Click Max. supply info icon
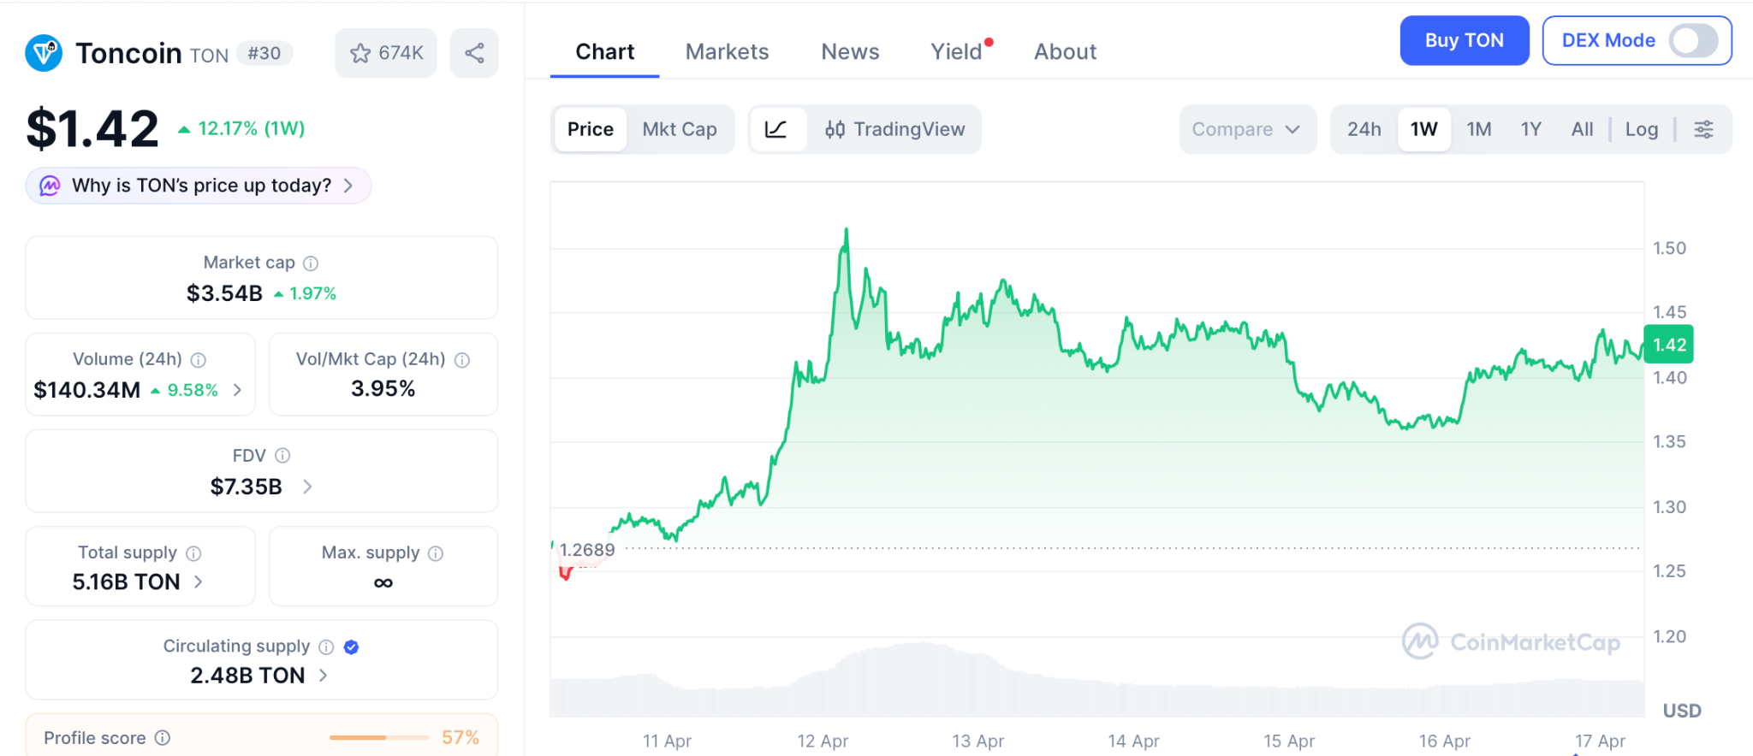Viewport: 1753px width, 756px height. click(x=436, y=553)
